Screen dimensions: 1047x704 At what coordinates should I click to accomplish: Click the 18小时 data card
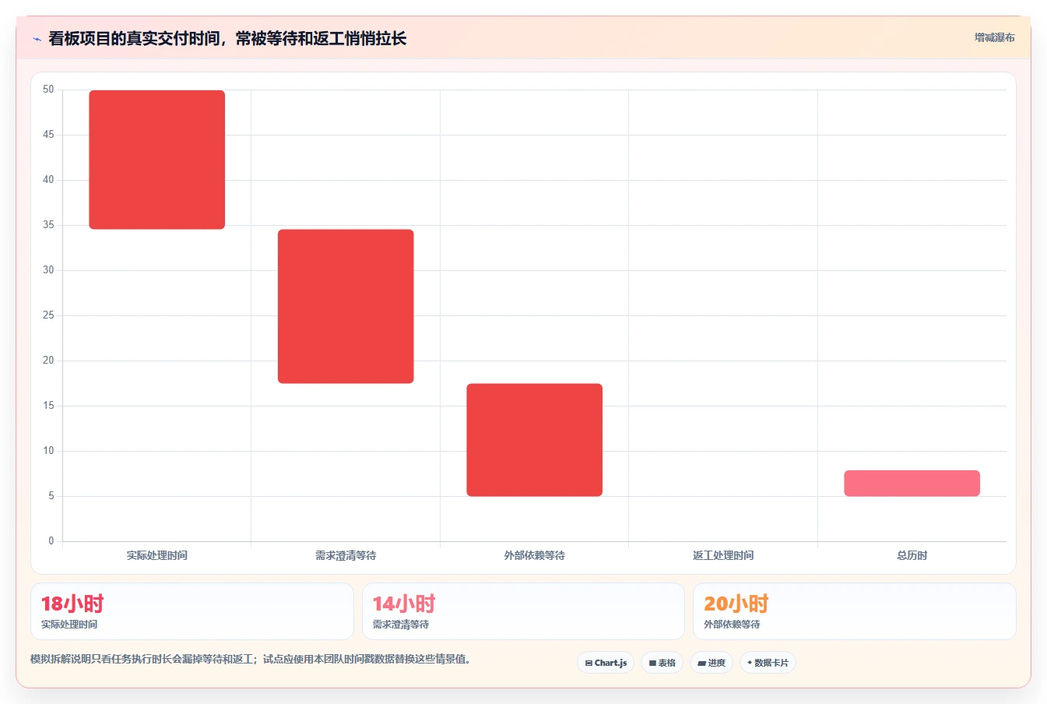pyautogui.click(x=192, y=611)
